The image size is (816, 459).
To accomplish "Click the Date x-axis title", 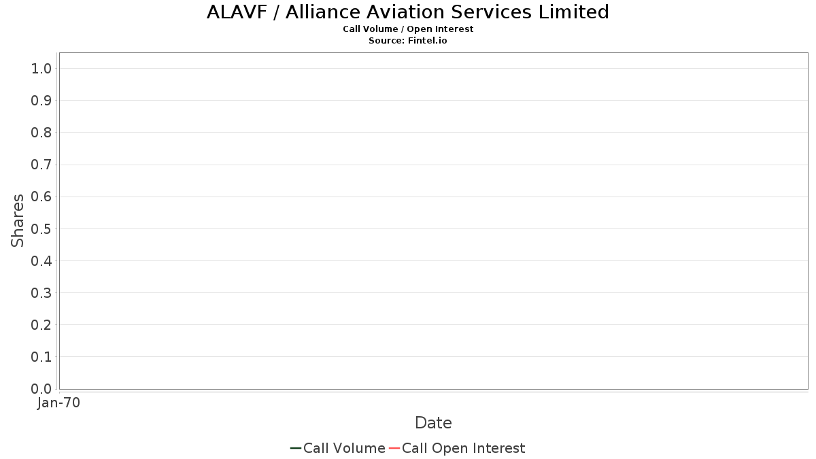I will (x=433, y=423).
